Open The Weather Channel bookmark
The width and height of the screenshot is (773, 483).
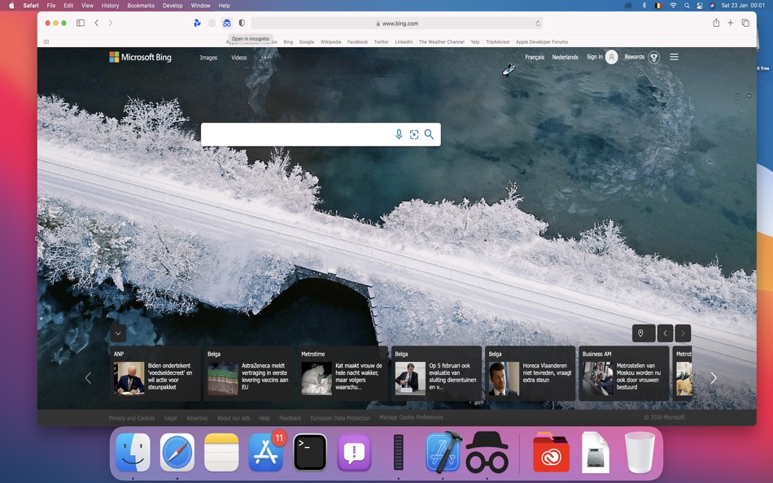[442, 42]
